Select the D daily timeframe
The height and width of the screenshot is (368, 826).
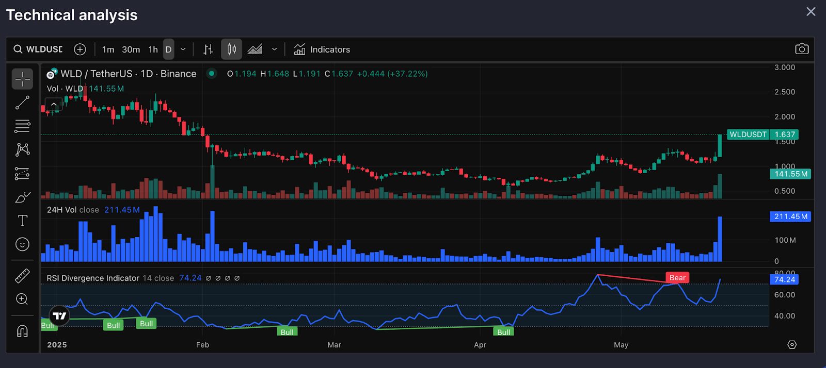coord(168,49)
